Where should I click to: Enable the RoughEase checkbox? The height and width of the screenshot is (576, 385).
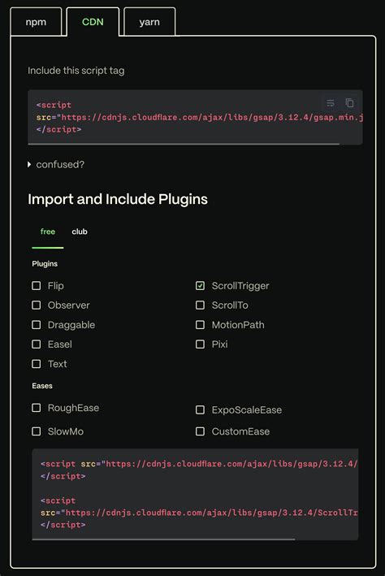click(x=37, y=408)
